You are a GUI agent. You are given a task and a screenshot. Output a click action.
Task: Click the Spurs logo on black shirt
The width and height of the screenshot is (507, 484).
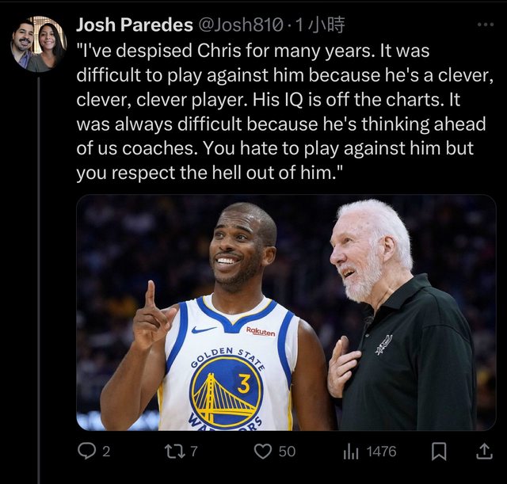pyautogui.click(x=383, y=344)
